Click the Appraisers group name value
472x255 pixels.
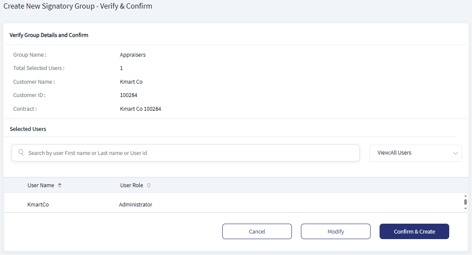coord(133,55)
